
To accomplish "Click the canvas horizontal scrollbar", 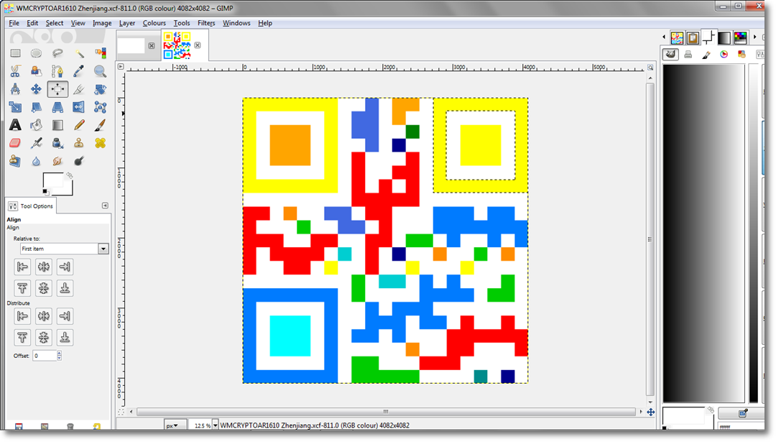I will pyautogui.click(x=386, y=412).
